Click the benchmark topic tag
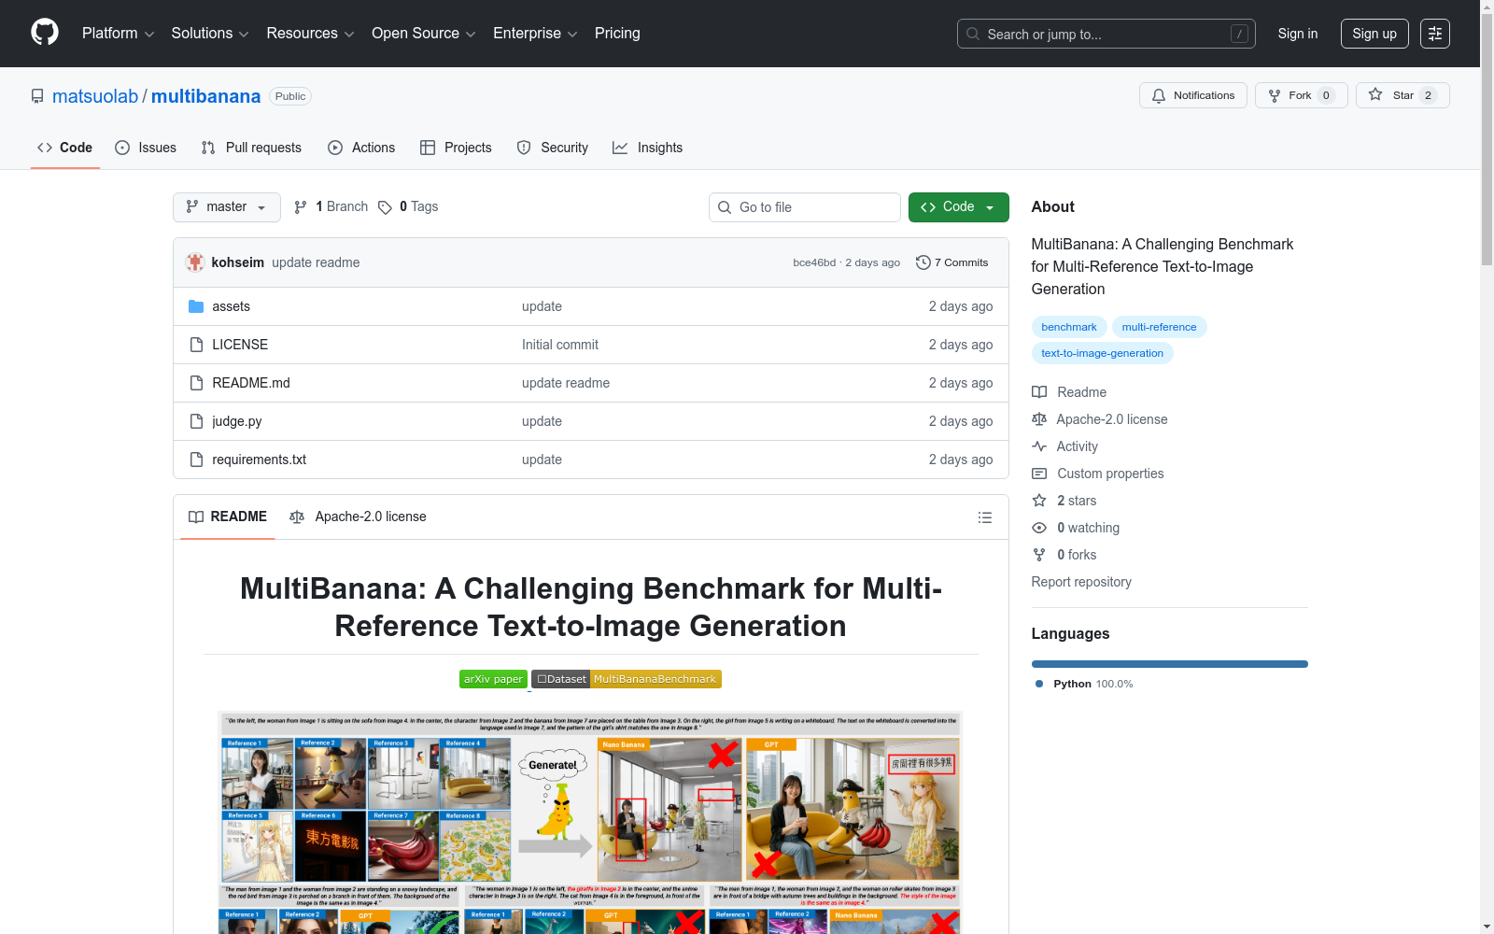1494x934 pixels. tap(1069, 327)
